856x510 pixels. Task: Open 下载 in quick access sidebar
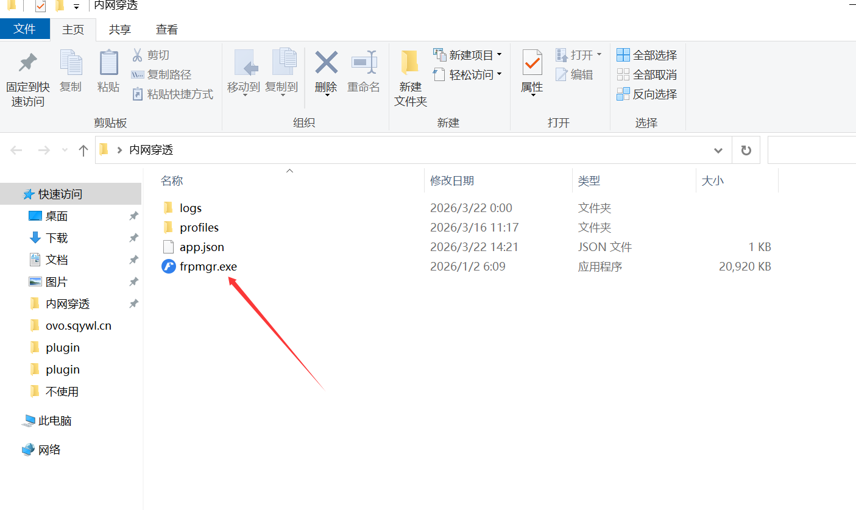tap(57, 238)
